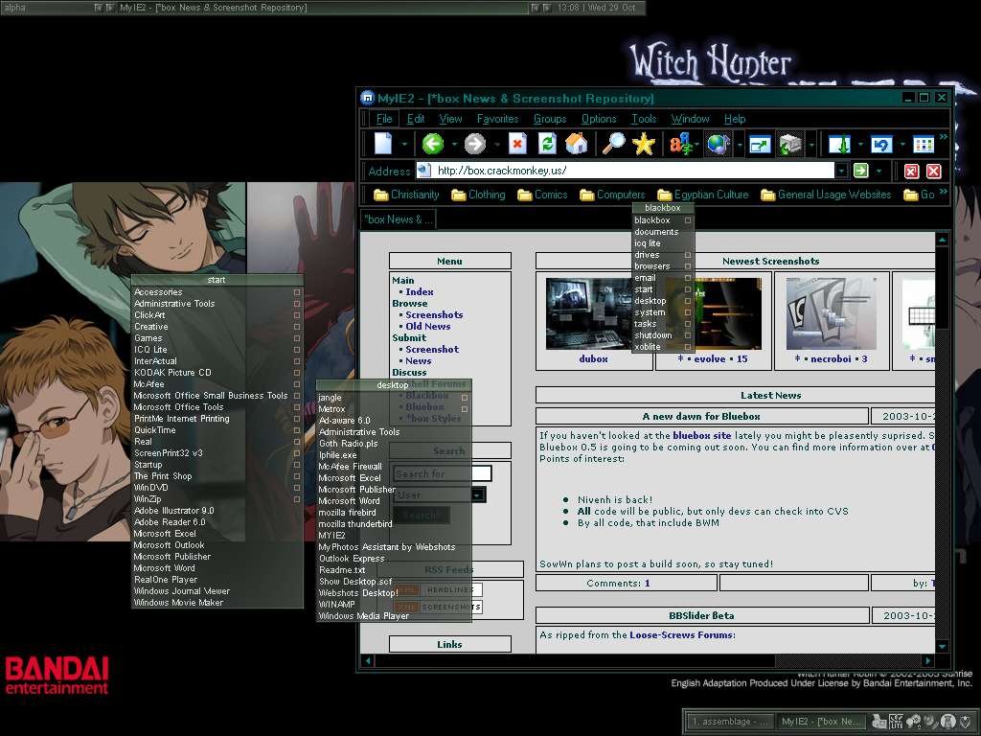Viewport: 981px width, 736px height.
Task: Click the horizontal scrollbar left arrow
Action: 368,660
